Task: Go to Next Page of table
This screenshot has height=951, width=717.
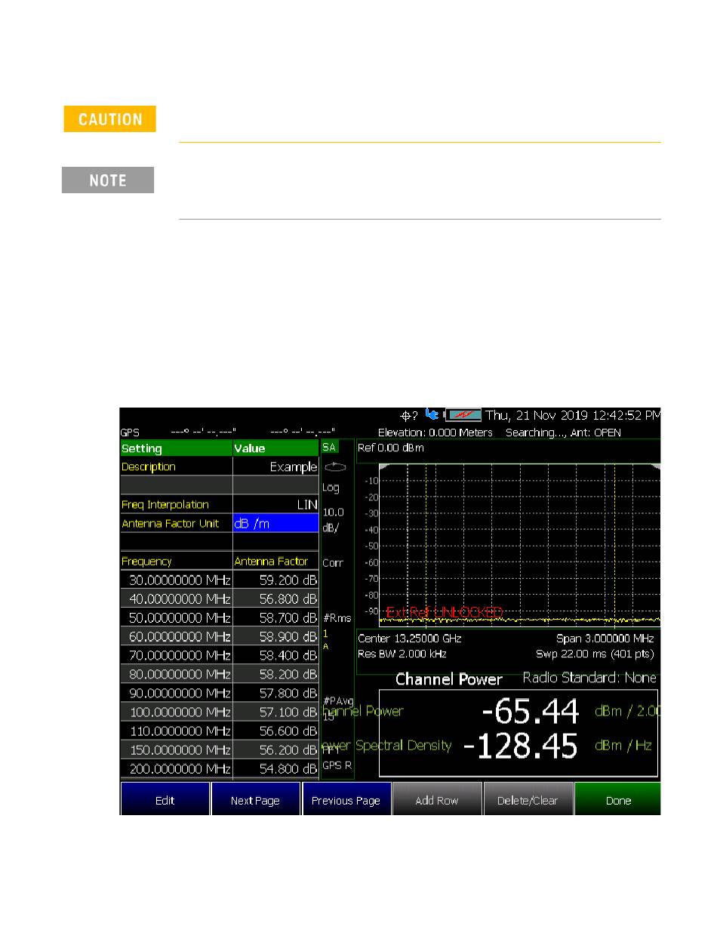Action: tap(255, 801)
